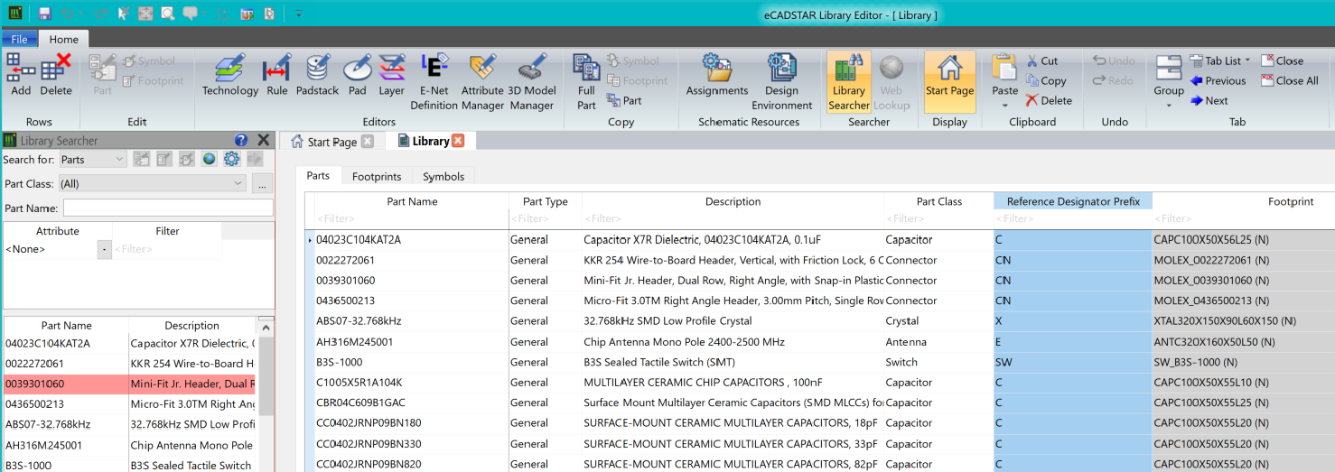
Task: Open the Part Class dropdown
Action: coord(153,183)
